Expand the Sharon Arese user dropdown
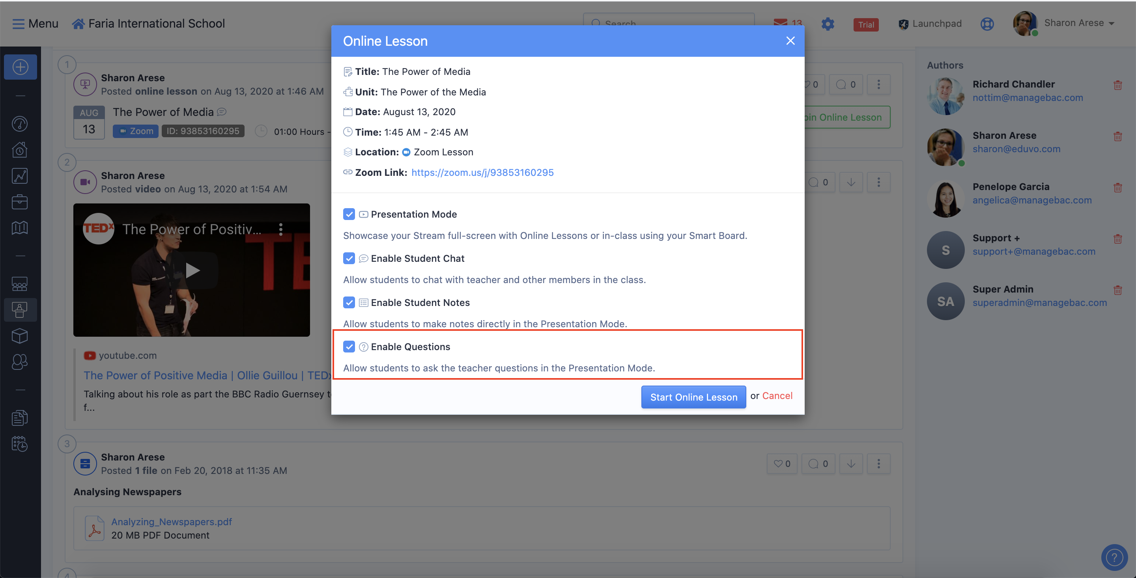This screenshot has width=1136, height=578. point(1079,23)
